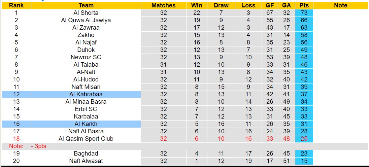Click the GF column header
This screenshot has height=167, width=369.
click(269, 5)
